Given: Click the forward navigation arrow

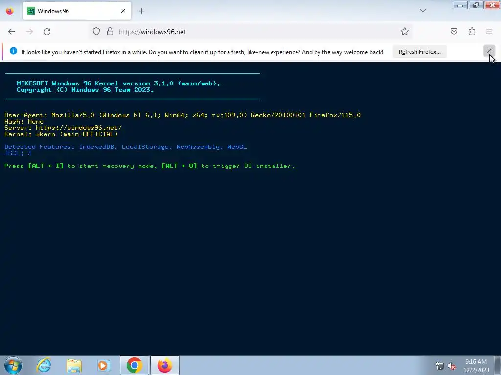Looking at the screenshot, I should [x=29, y=32].
